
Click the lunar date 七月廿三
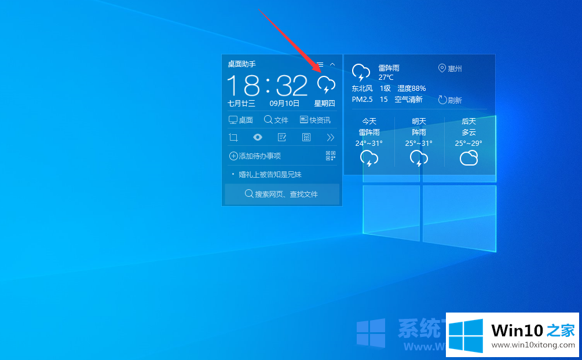241,104
